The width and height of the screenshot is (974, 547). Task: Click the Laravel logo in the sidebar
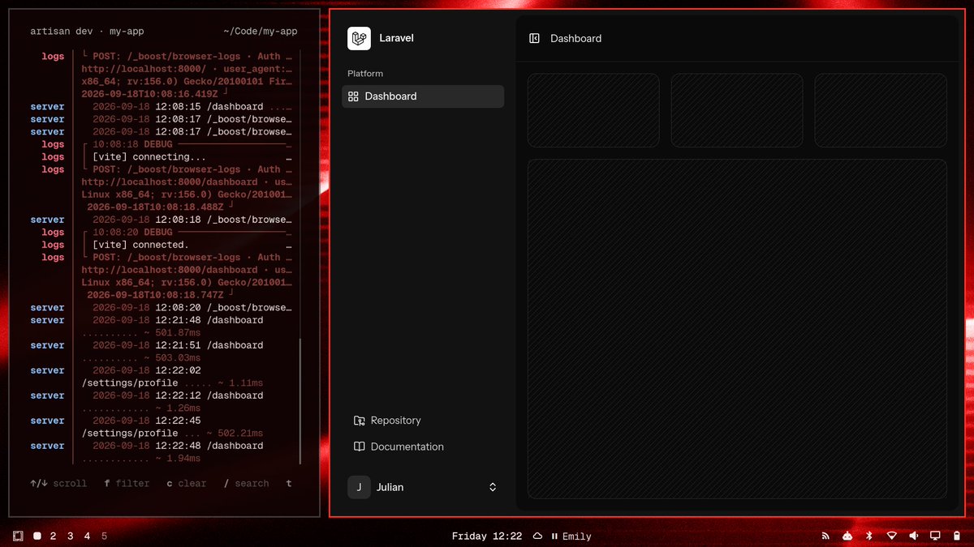point(359,38)
